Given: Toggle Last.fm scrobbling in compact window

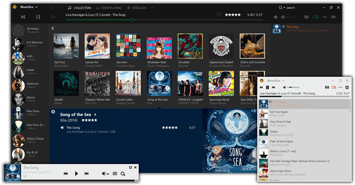Looking at the screenshot, I should click(x=334, y=87).
